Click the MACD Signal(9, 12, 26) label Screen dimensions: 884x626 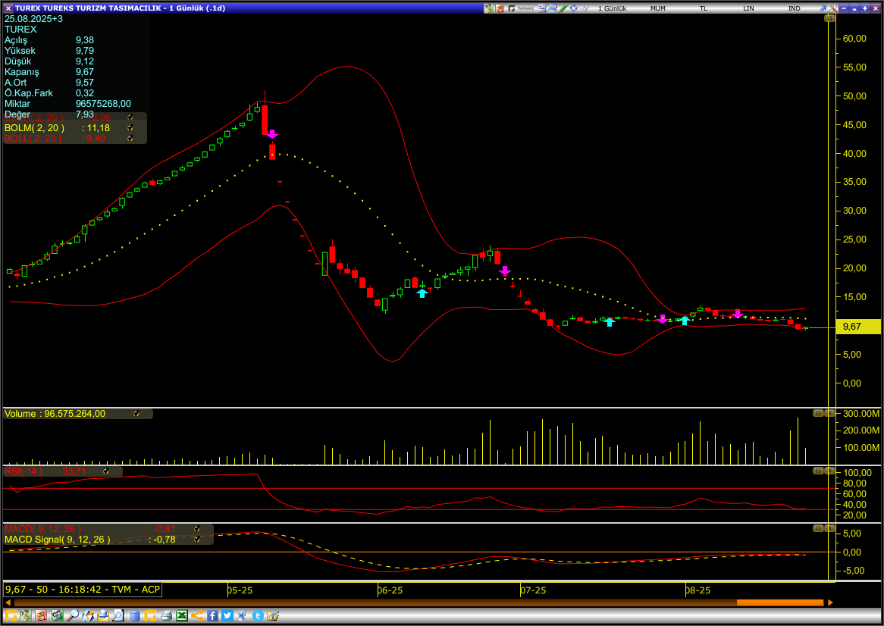tap(58, 540)
